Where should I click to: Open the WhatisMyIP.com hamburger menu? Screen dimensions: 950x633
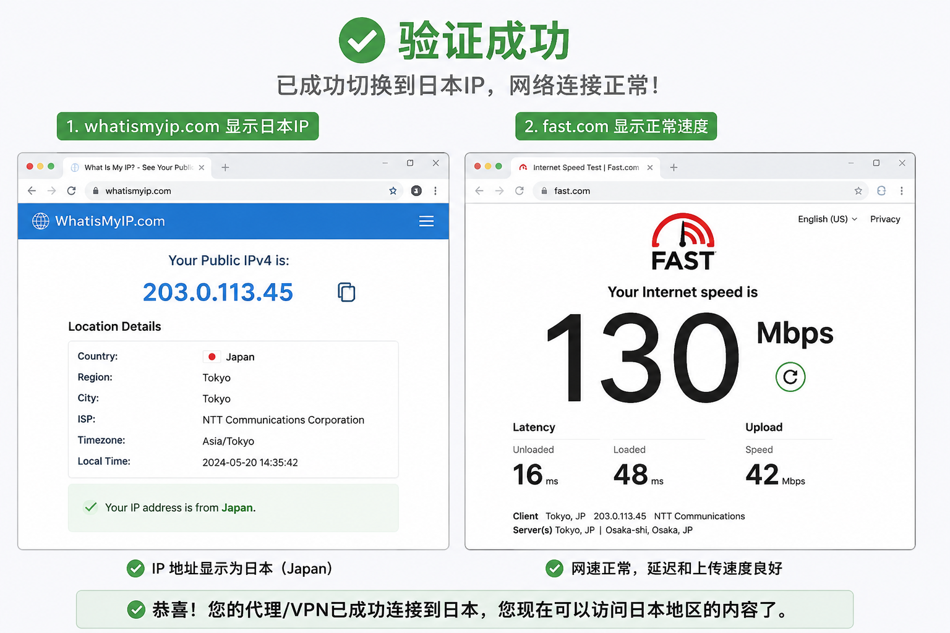point(426,221)
